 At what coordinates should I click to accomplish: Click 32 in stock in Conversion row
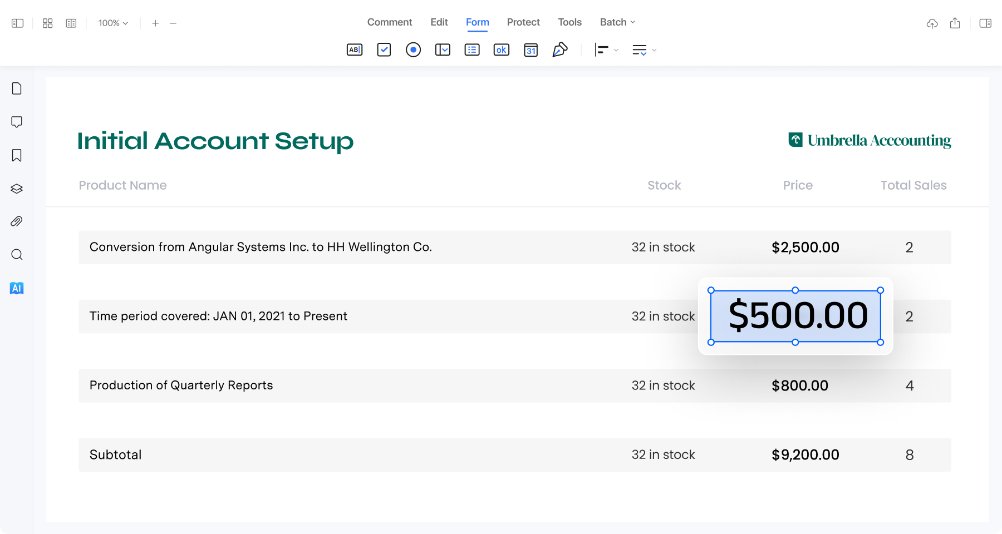(x=663, y=247)
